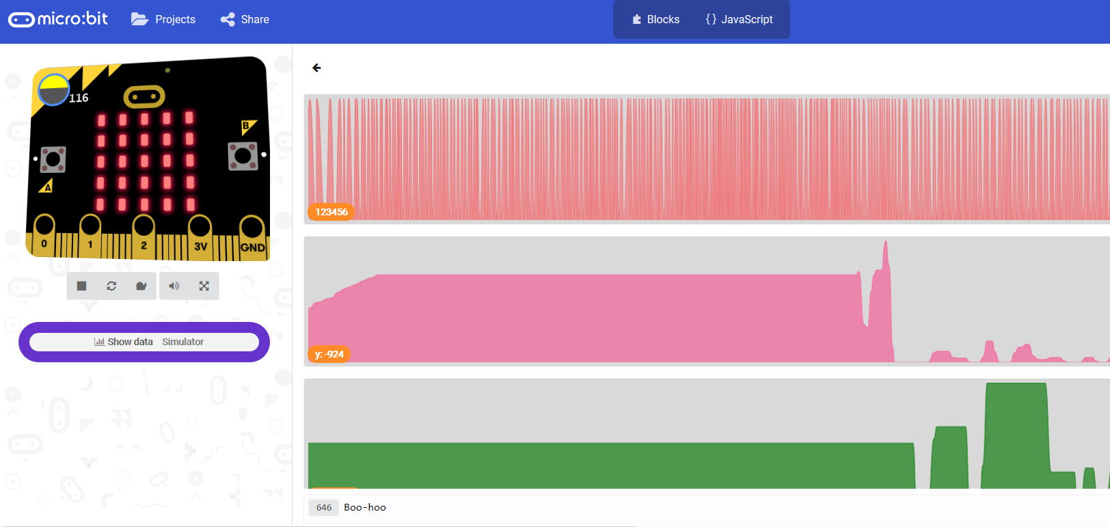This screenshot has height=527, width=1110.
Task: Click pin 1 on the micro:bit edge connector
Action: pyautogui.click(x=90, y=236)
